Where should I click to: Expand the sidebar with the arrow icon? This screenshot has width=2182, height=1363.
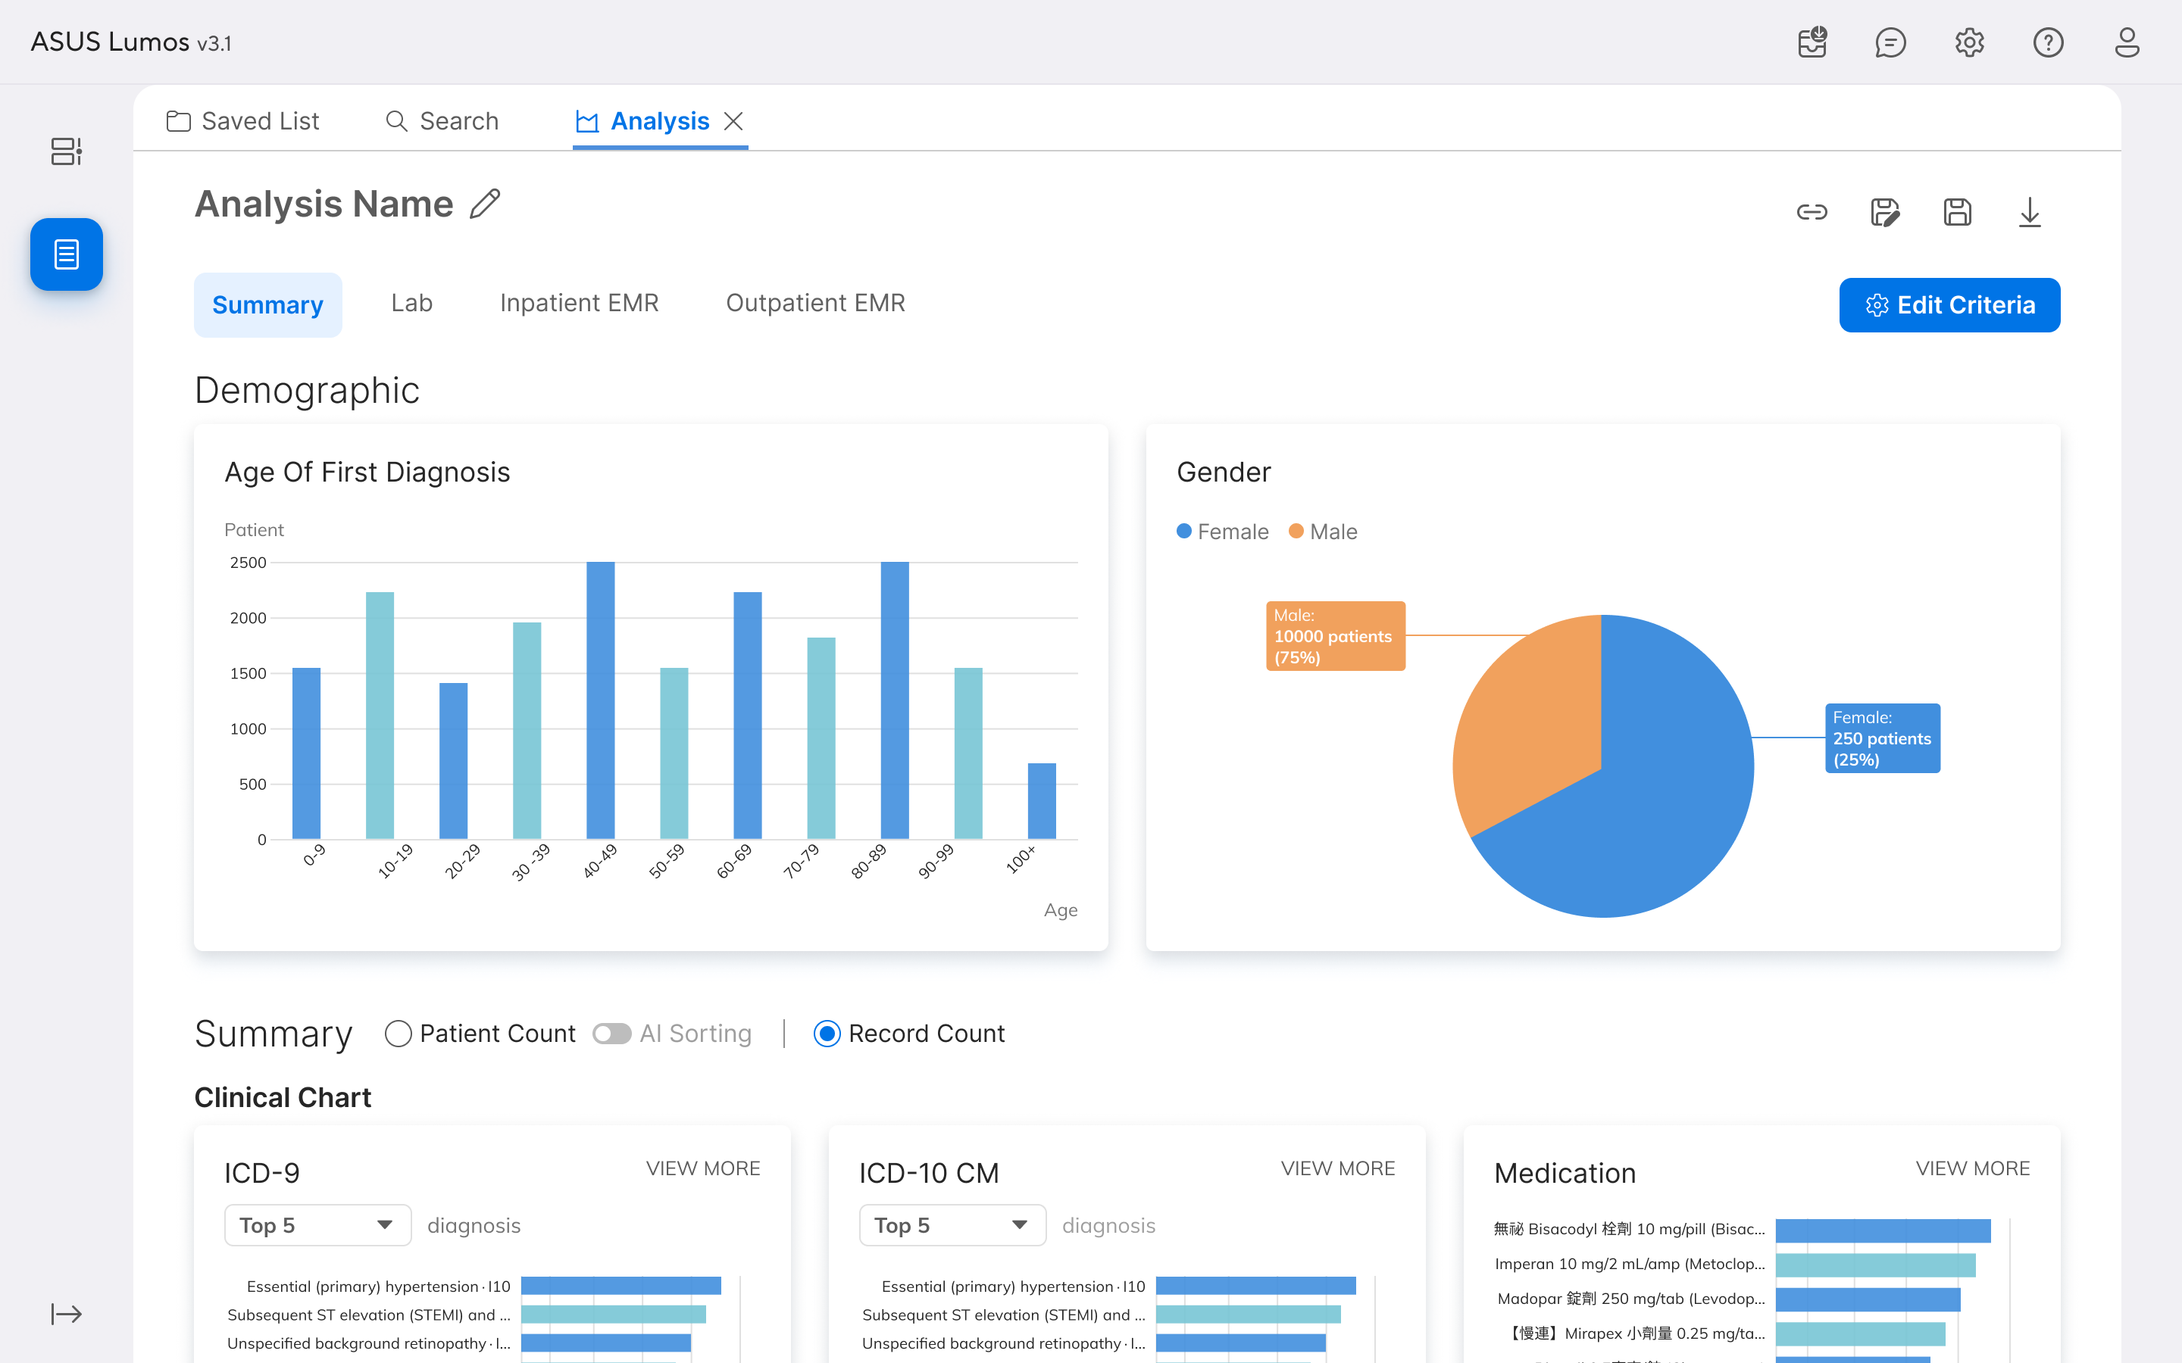[66, 1314]
